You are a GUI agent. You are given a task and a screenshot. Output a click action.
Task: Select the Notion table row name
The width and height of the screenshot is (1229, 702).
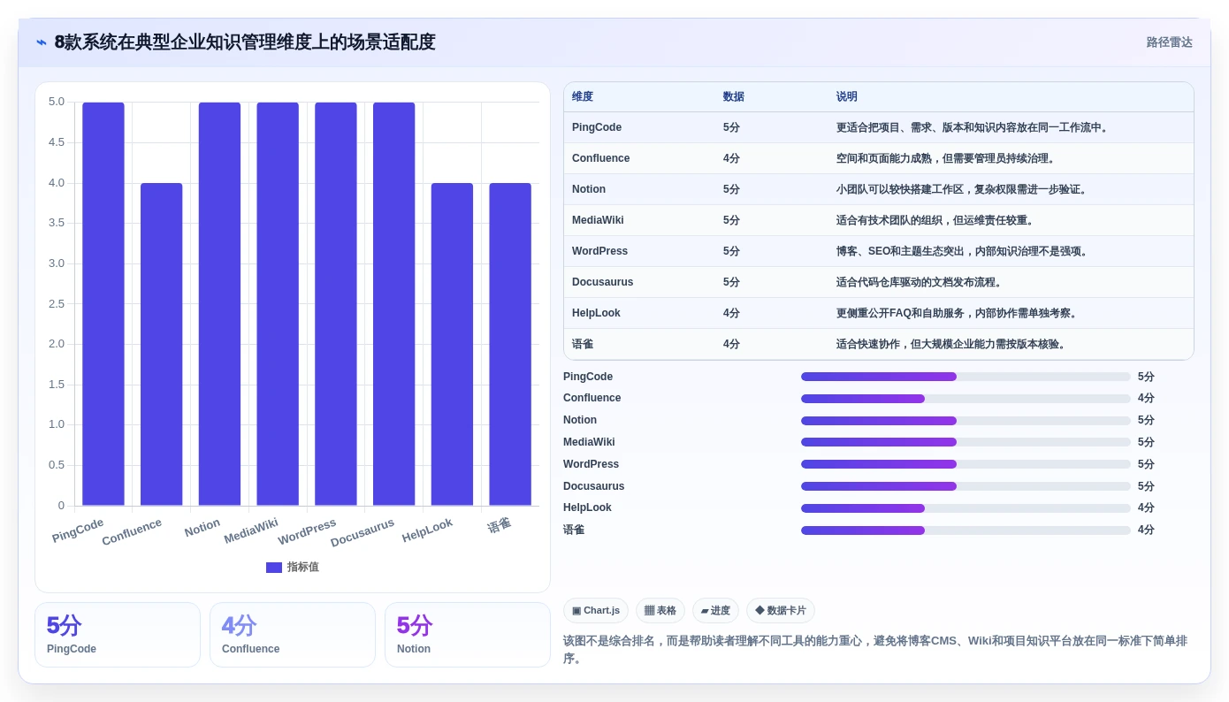tap(589, 189)
